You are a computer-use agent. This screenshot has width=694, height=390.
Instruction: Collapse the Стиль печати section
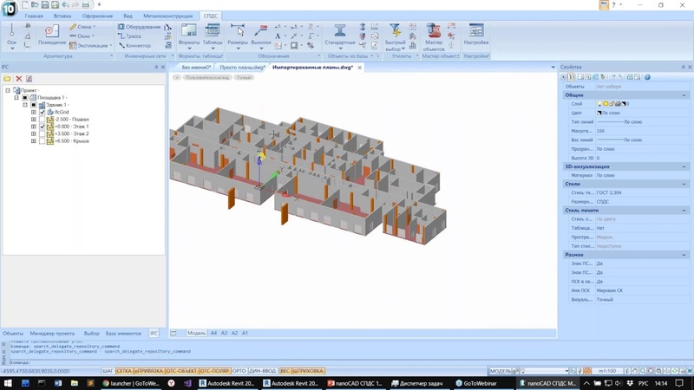point(684,211)
